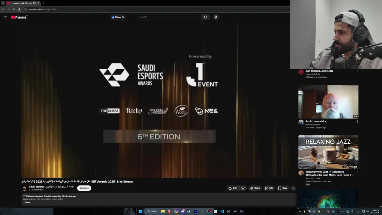Open options for 'Just Thinking...Retro Jazz'
This screenshot has width=382, height=215.
click(x=357, y=71)
